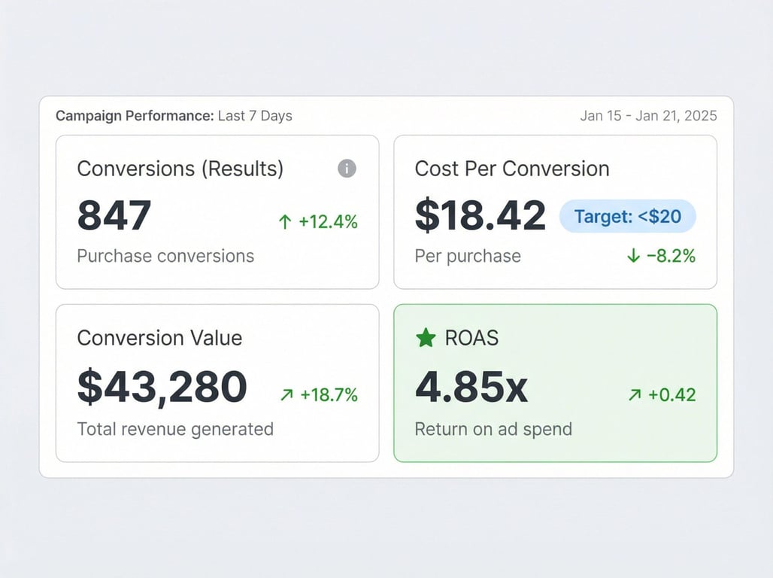Click the $18.42 cost value
The height and width of the screenshot is (578, 773).
(x=480, y=216)
